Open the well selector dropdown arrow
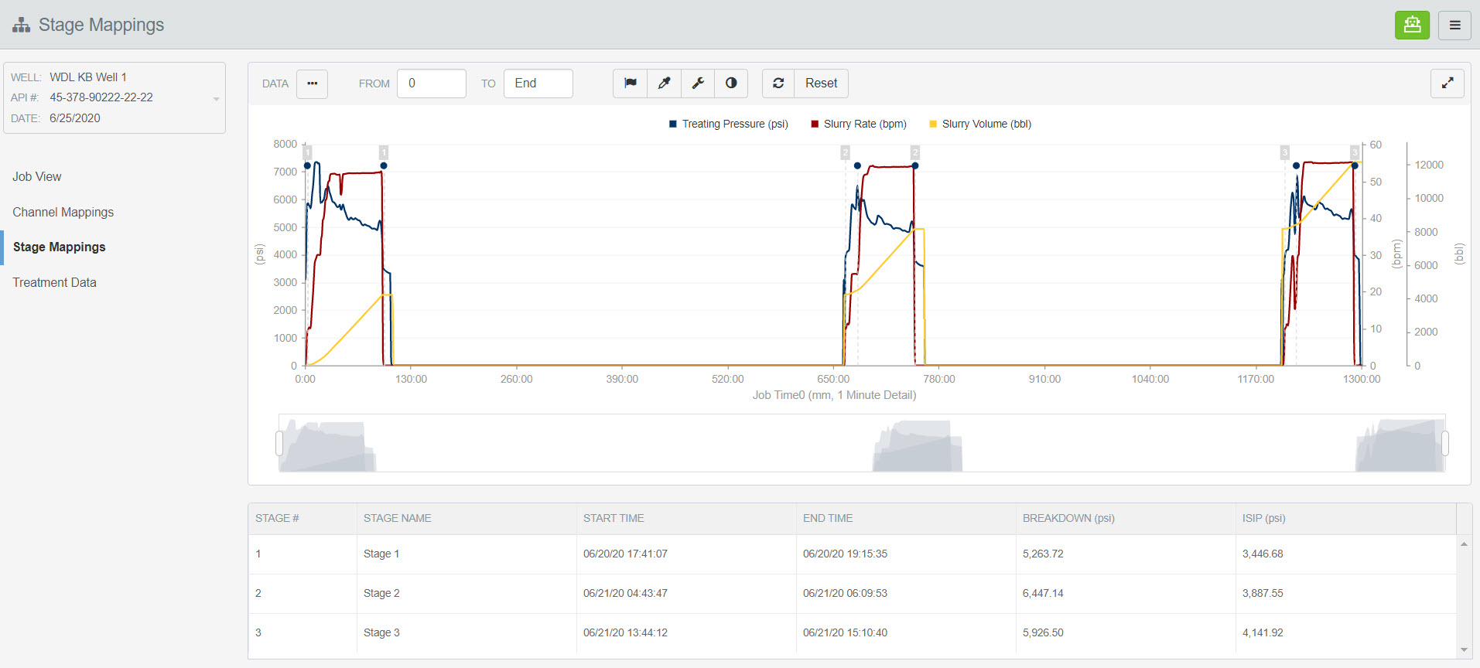The width and height of the screenshot is (1480, 668). click(216, 98)
